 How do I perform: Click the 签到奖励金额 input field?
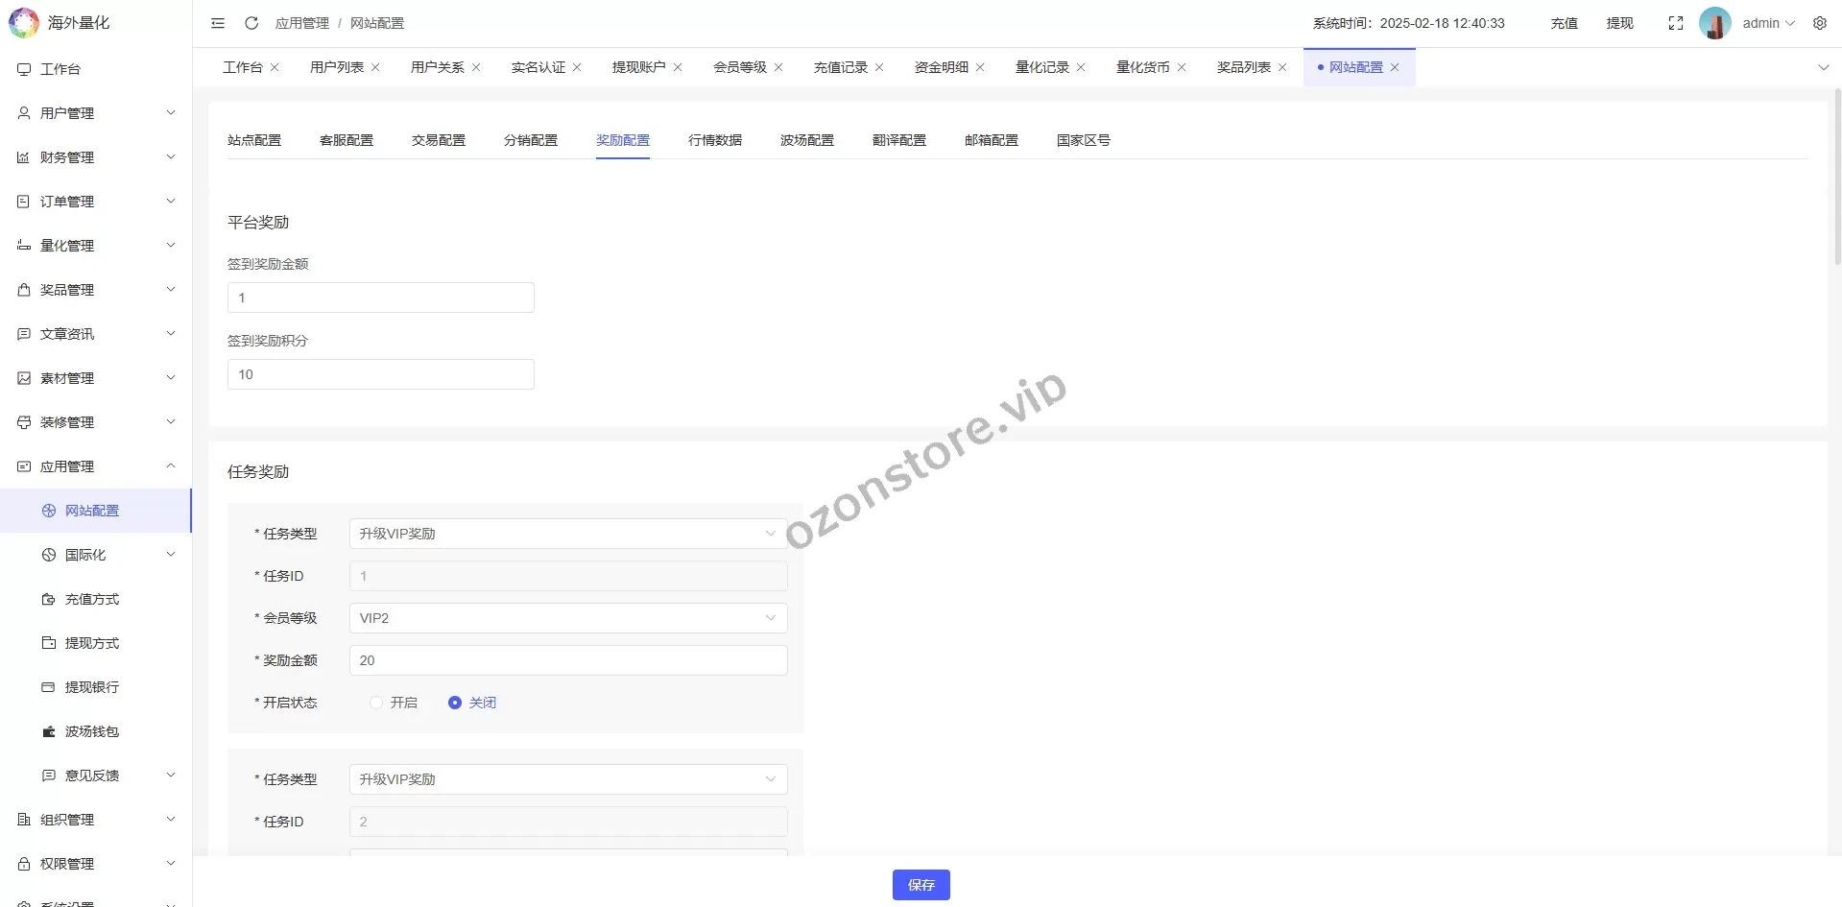380,298
